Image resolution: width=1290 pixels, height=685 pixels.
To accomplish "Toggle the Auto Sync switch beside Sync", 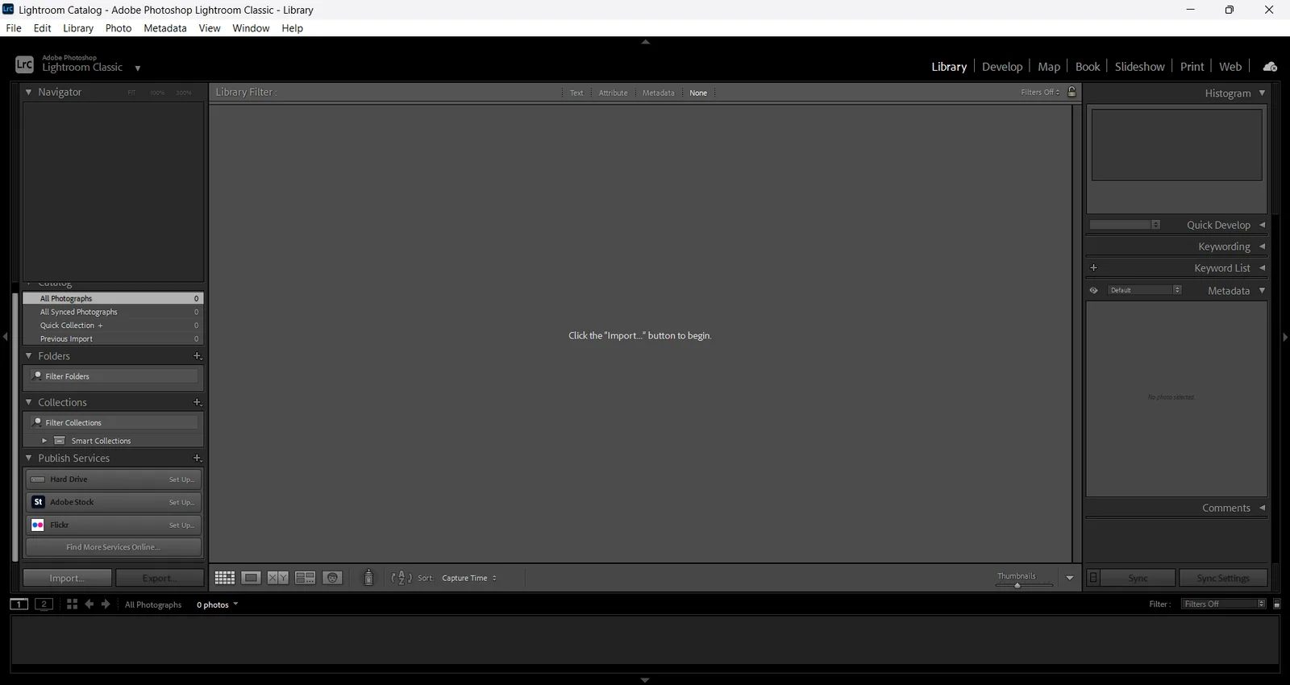I will 1093,578.
